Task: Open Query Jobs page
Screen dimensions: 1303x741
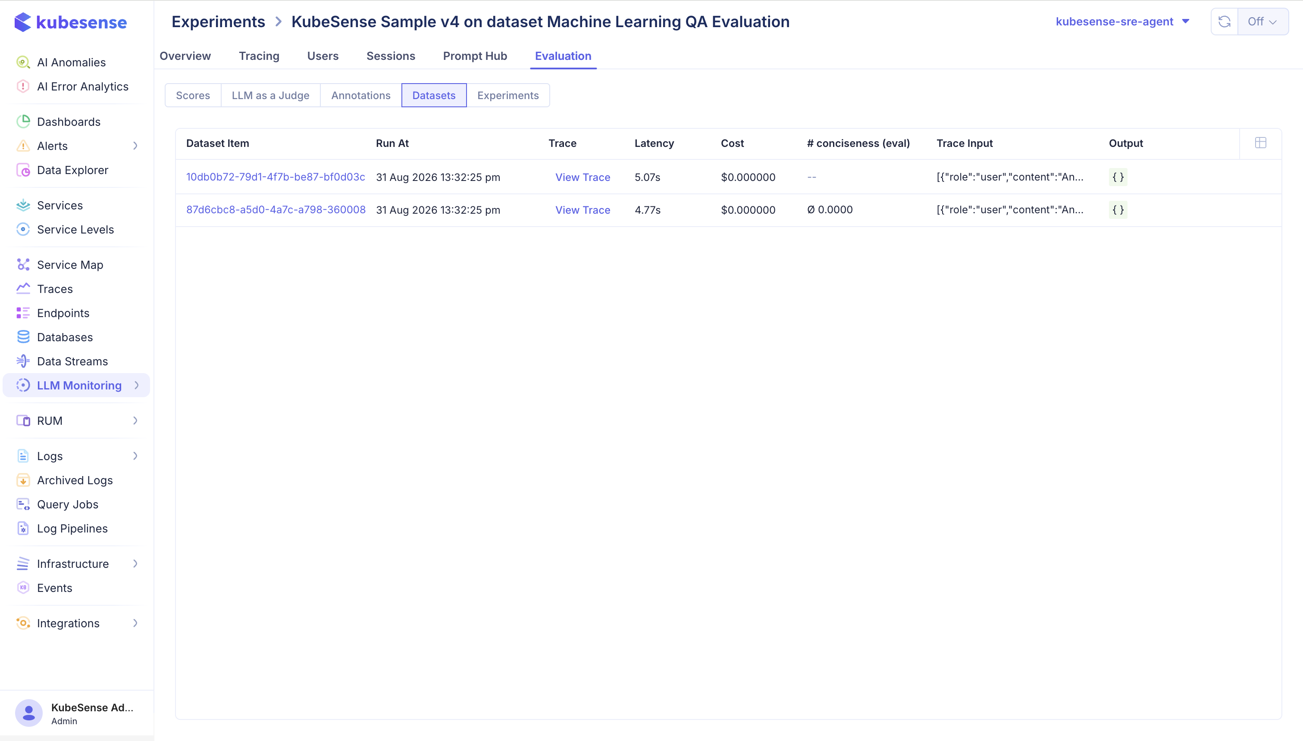Action: [x=68, y=504]
